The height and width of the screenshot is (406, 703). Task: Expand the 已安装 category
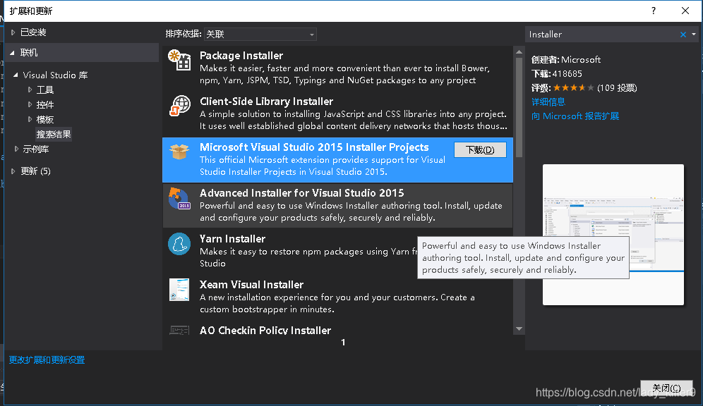(13, 32)
